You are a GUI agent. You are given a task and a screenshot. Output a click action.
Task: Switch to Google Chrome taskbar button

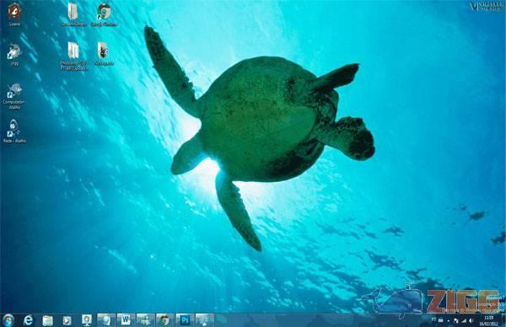click(x=165, y=320)
